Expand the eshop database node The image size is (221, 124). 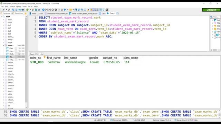coord(3,40)
